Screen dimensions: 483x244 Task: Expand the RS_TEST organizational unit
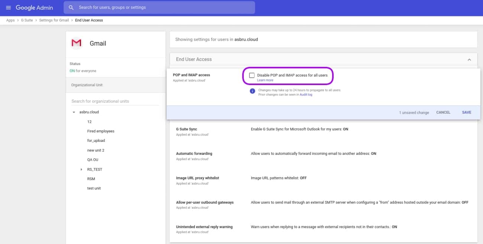pos(81,169)
